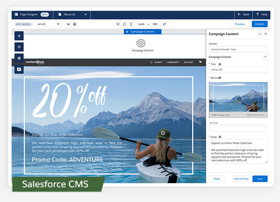The image size is (280, 202).
Task: Open the page settings gear icon
Action: coord(19,58)
